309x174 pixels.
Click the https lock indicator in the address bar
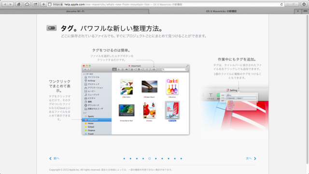tap(58, 4)
